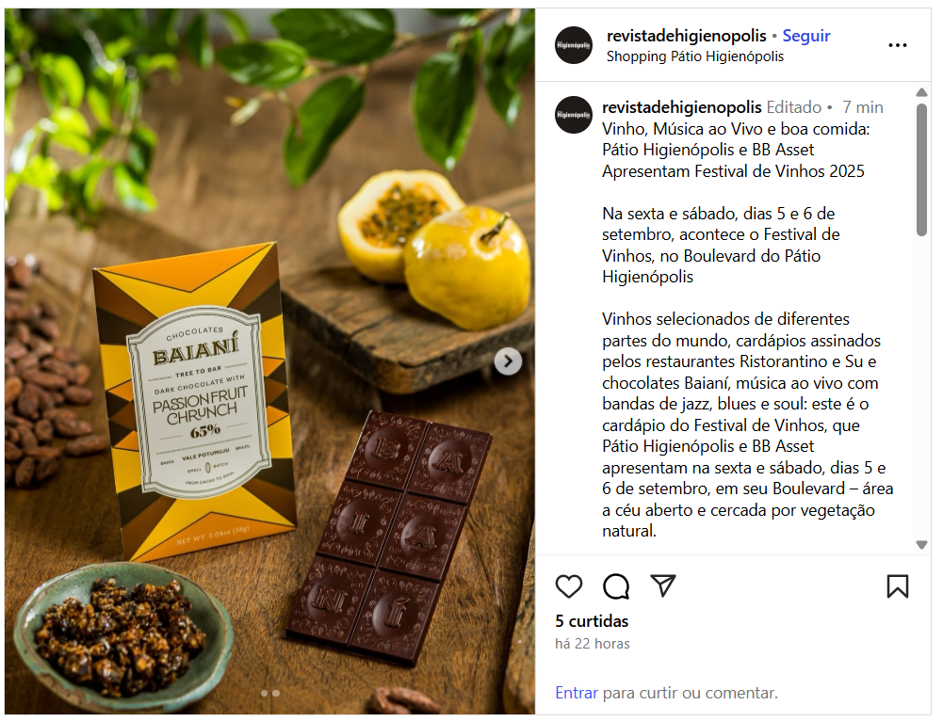Image resolution: width=943 pixels, height=721 pixels.
Task: Select second carousel indicator dot
Action: pyautogui.click(x=276, y=693)
